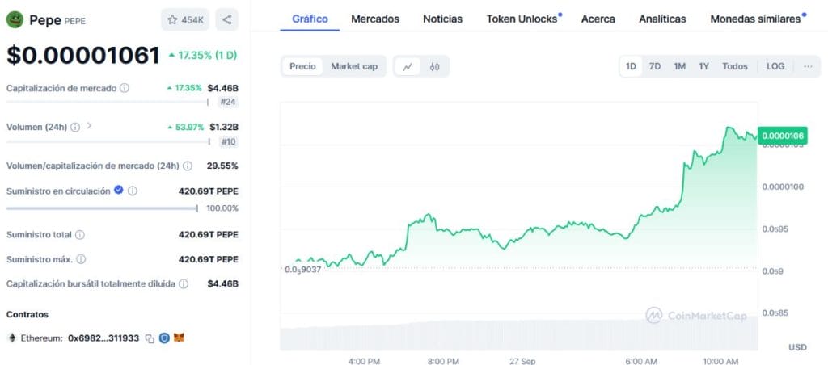This screenshot has height=365, width=828.
Task: Click the circulating supply 100% progress bar
Action: pos(102,208)
